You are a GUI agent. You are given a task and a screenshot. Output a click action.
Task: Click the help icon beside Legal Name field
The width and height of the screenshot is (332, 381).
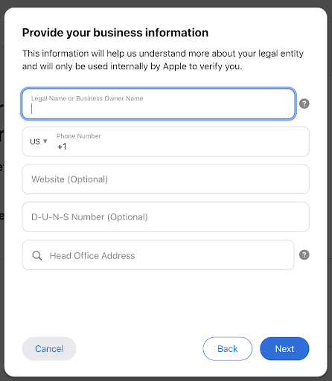click(x=304, y=103)
